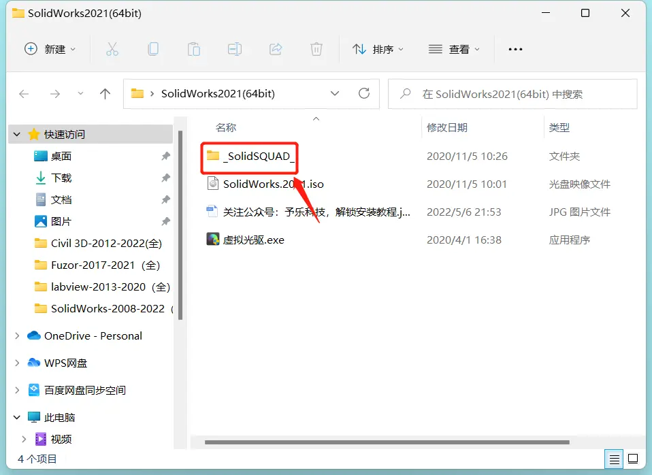Open the three-dot more options menu
Viewport: 652px width, 475px height.
(515, 49)
